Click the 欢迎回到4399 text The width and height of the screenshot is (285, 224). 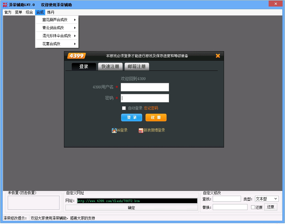click(133, 79)
